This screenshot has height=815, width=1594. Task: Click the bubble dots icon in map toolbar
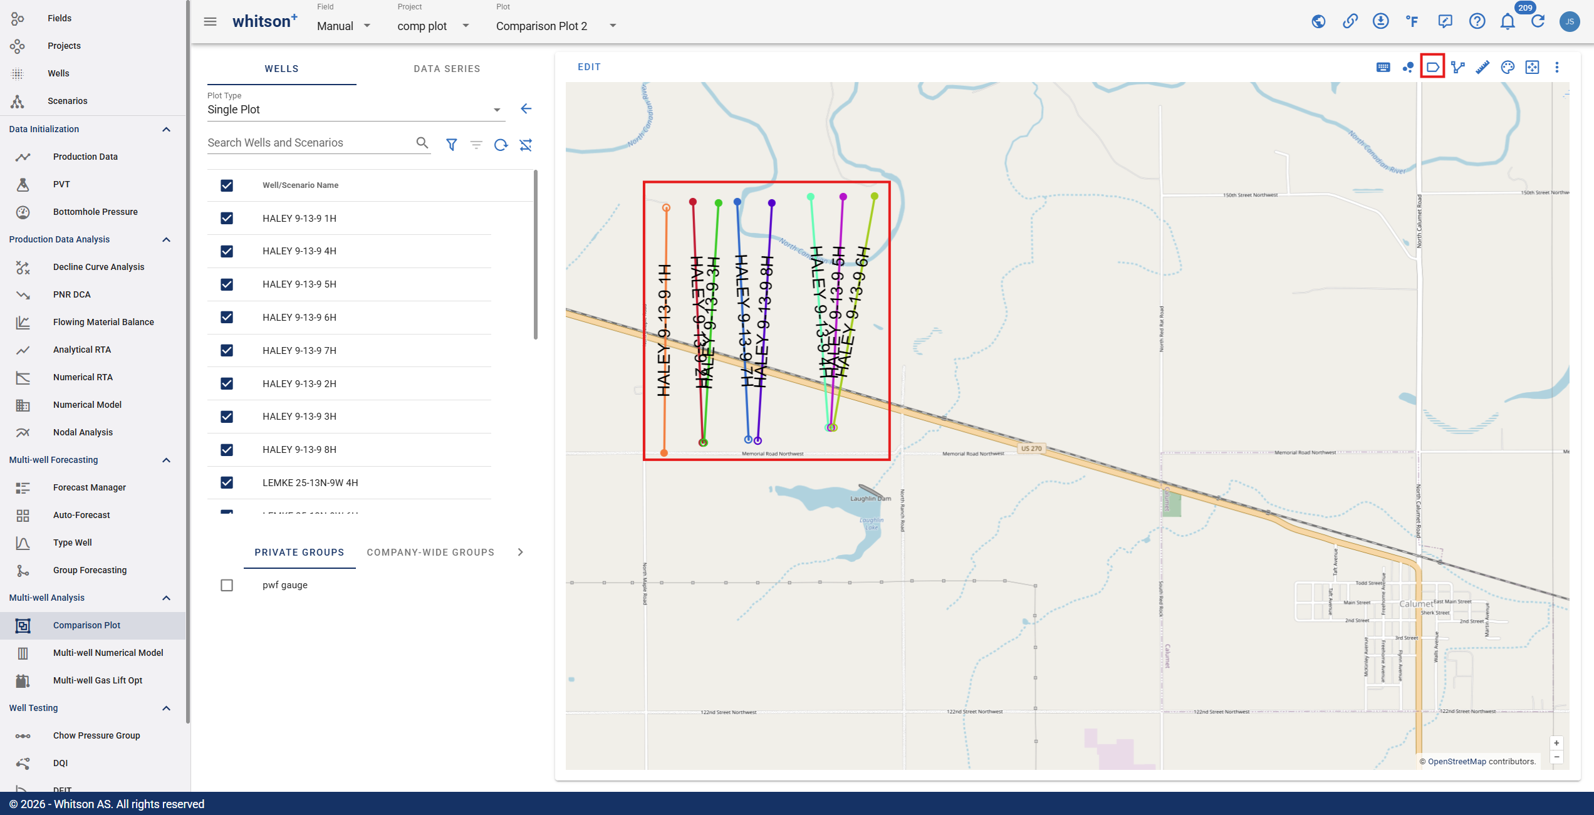[1408, 68]
